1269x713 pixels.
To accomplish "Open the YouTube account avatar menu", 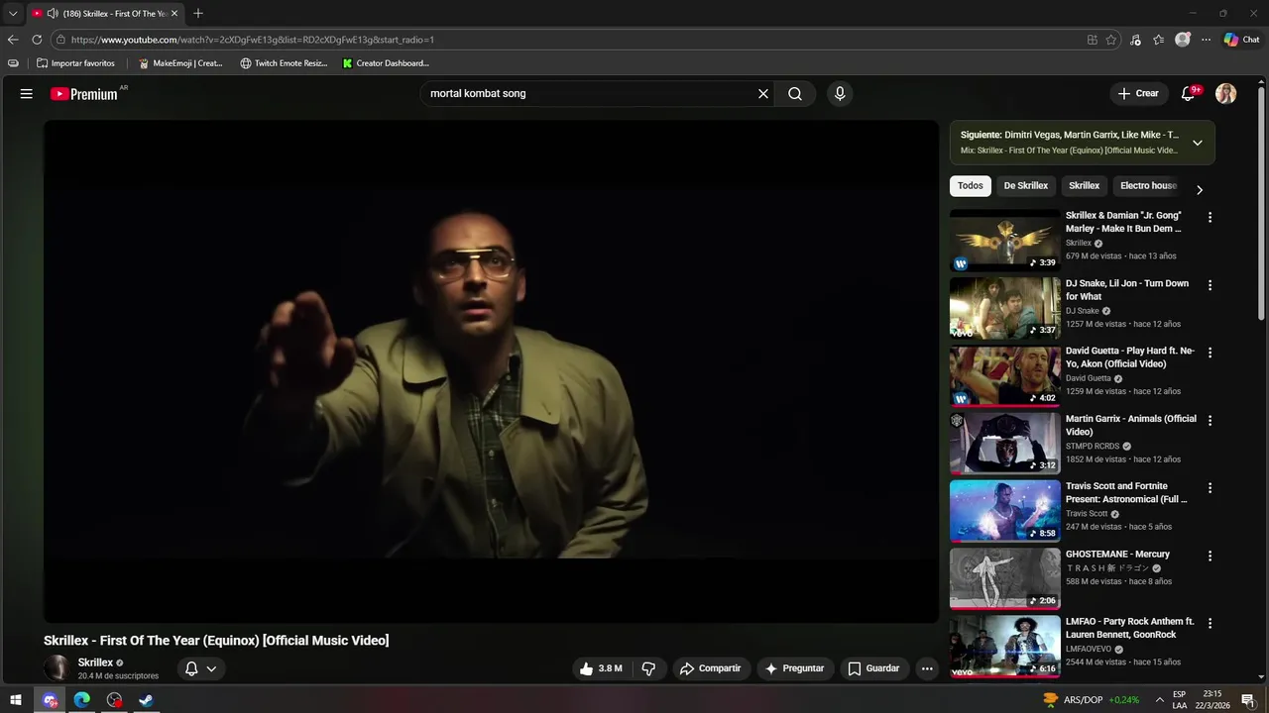I will click(x=1226, y=94).
